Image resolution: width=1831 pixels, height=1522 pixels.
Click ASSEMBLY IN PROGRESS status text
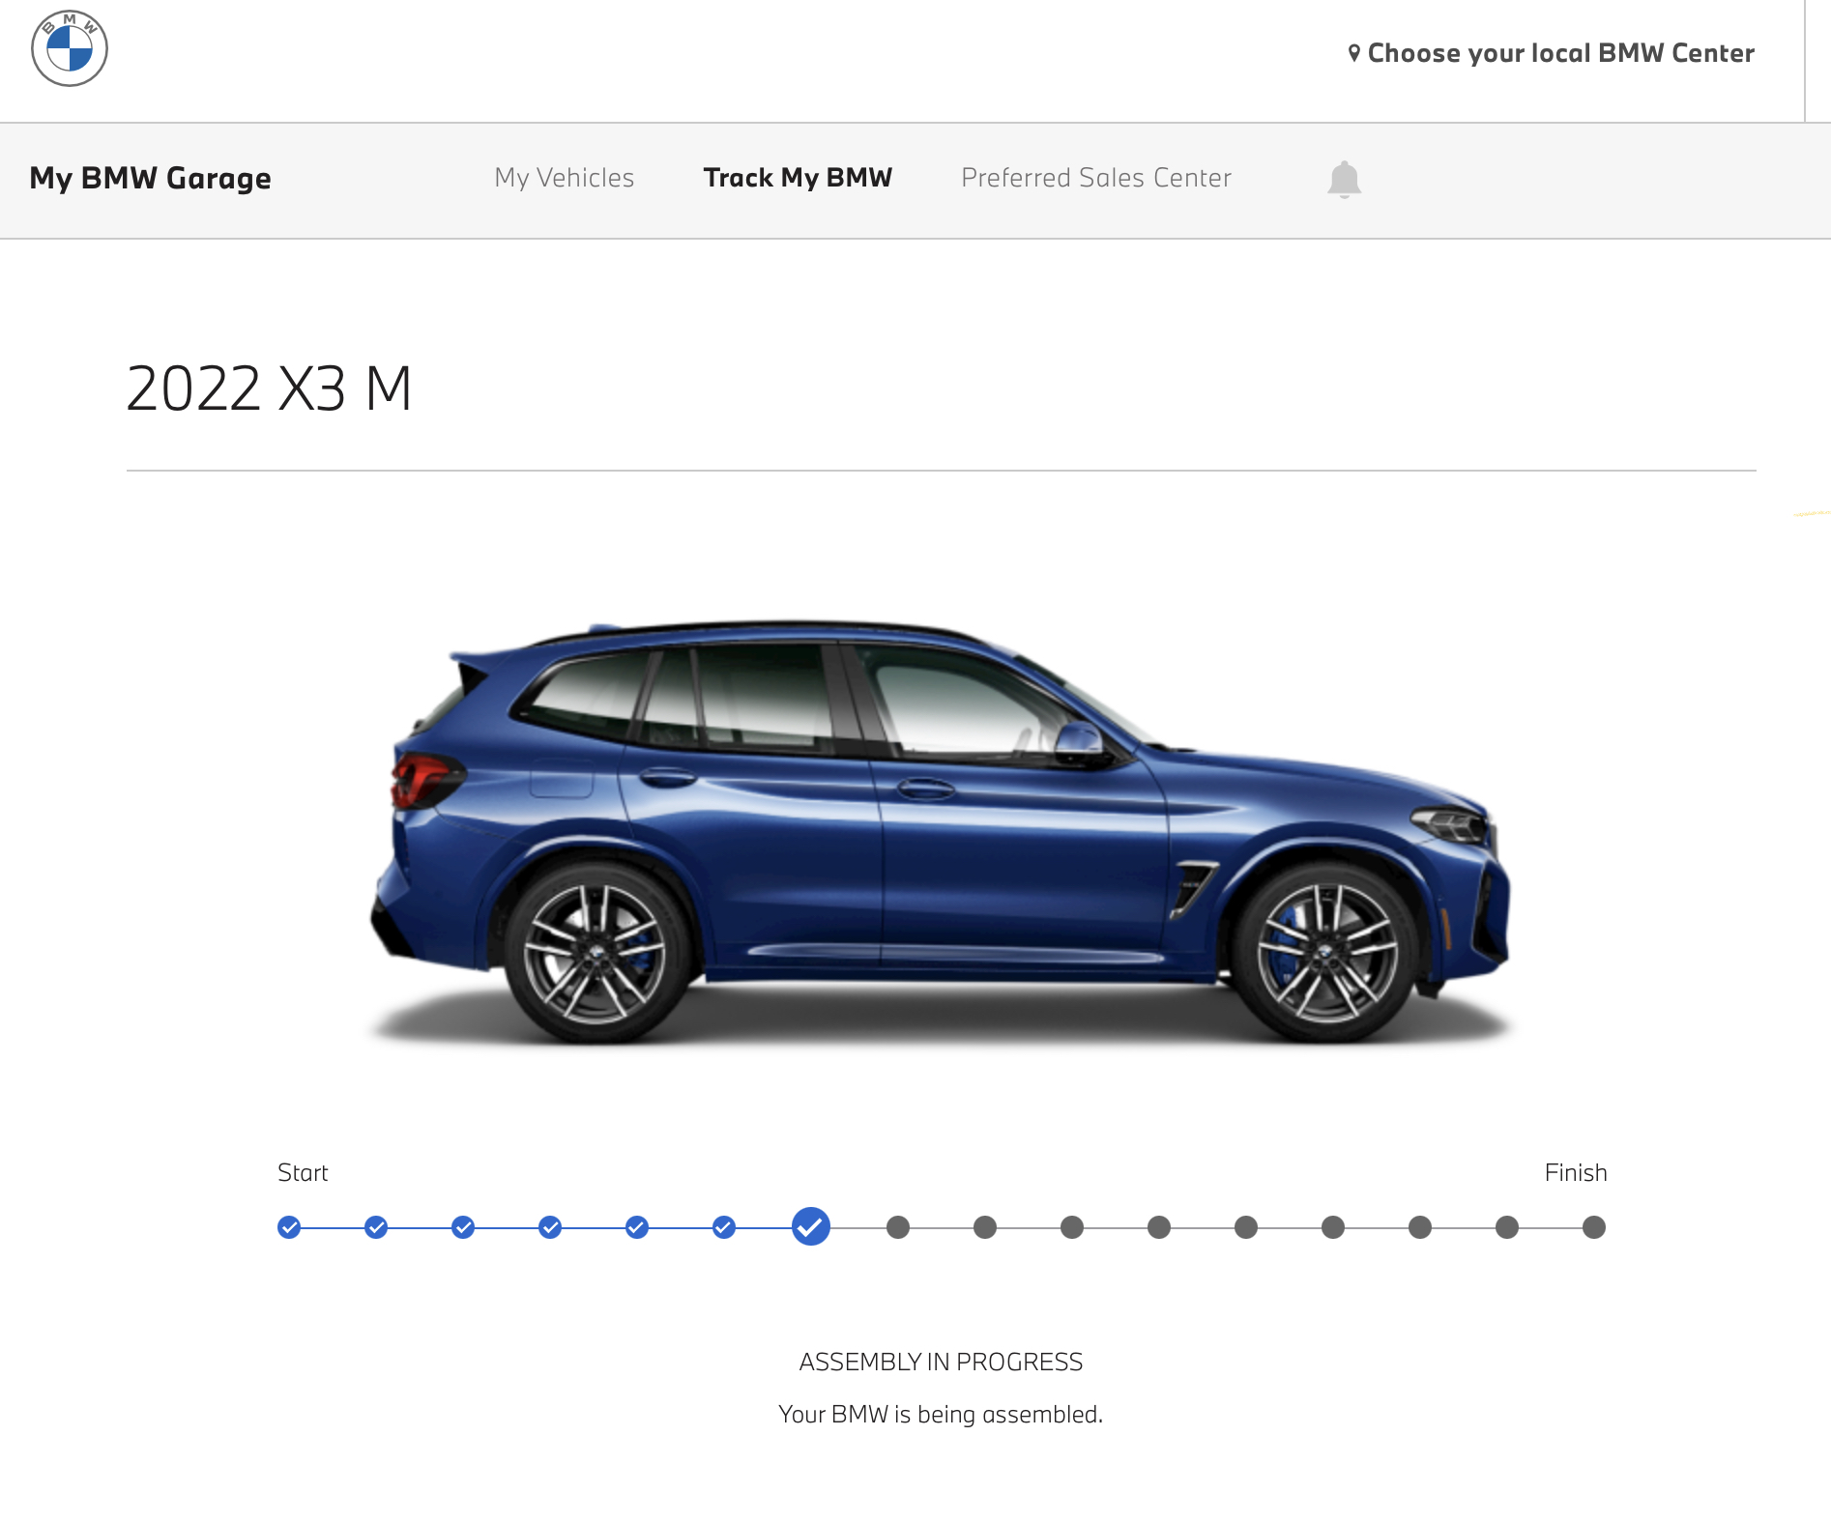click(x=941, y=1363)
